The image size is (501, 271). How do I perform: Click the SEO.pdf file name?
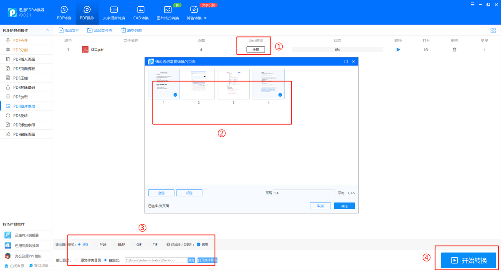click(97, 50)
